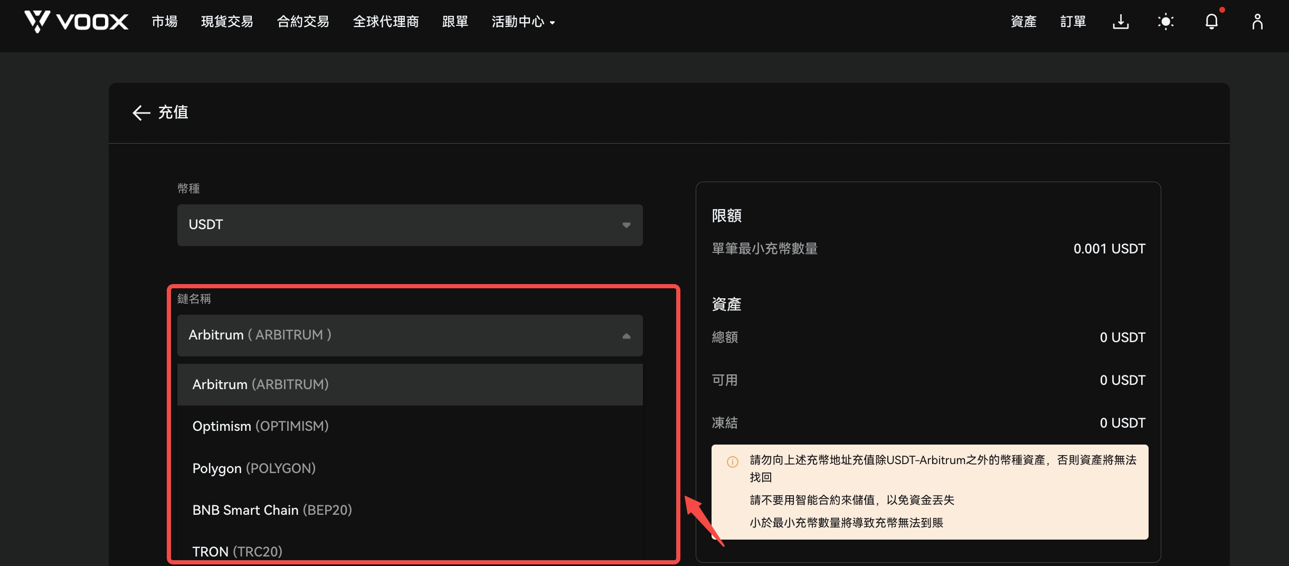Toggle light theme with sun icon
This screenshot has width=1289, height=566.
click(1165, 22)
